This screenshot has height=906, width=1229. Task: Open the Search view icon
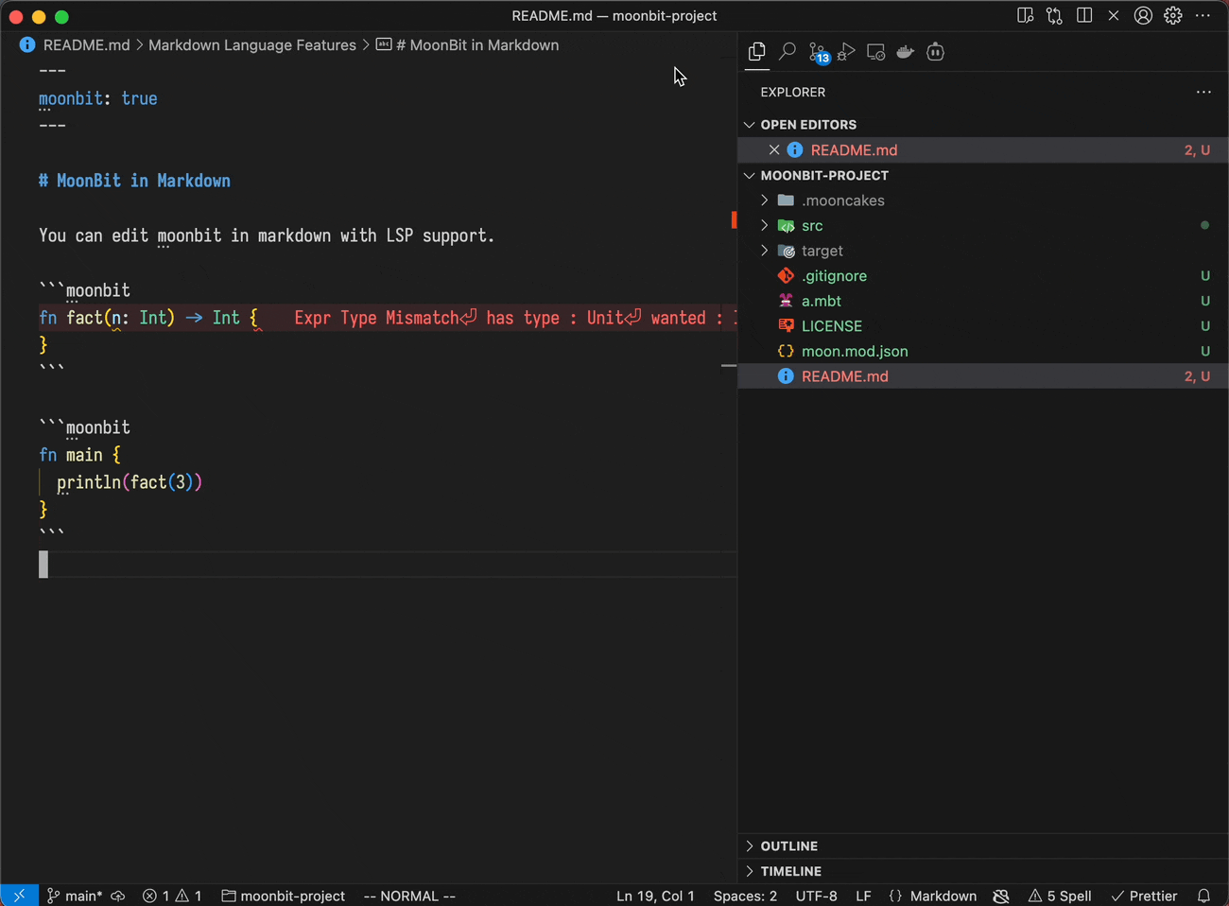point(787,52)
